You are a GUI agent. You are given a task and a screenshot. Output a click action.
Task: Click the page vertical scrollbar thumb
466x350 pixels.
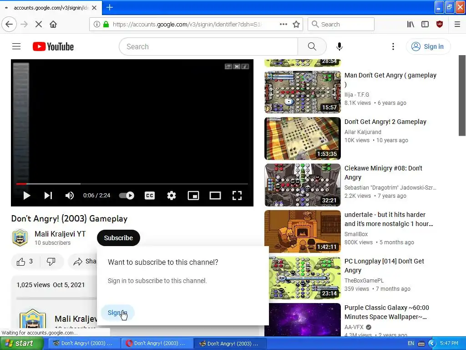coord(462,95)
